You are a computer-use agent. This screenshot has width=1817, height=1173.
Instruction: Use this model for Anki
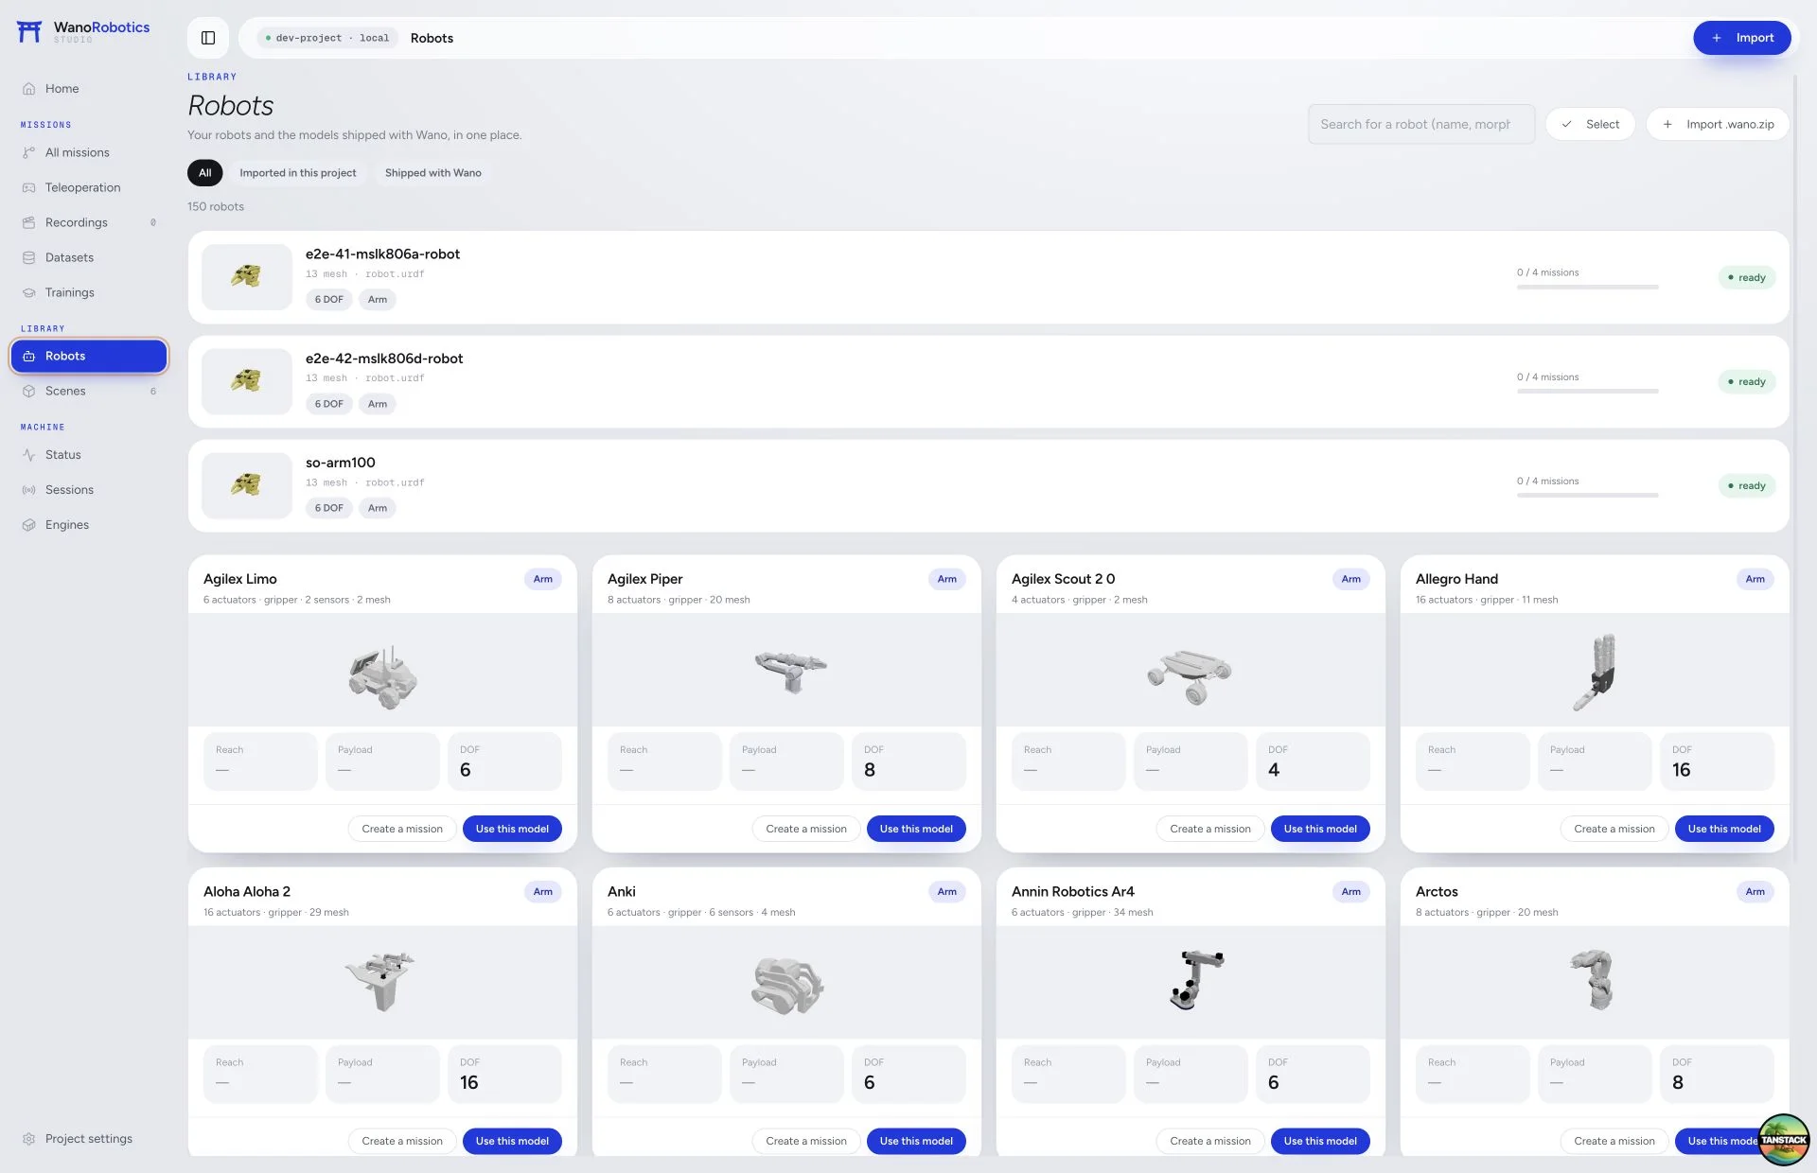(916, 1141)
